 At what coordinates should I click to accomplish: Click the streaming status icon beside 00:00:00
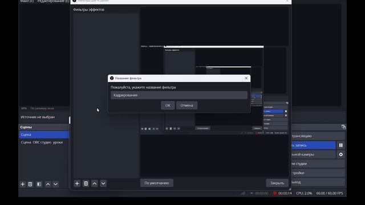pyautogui.click(x=252, y=193)
